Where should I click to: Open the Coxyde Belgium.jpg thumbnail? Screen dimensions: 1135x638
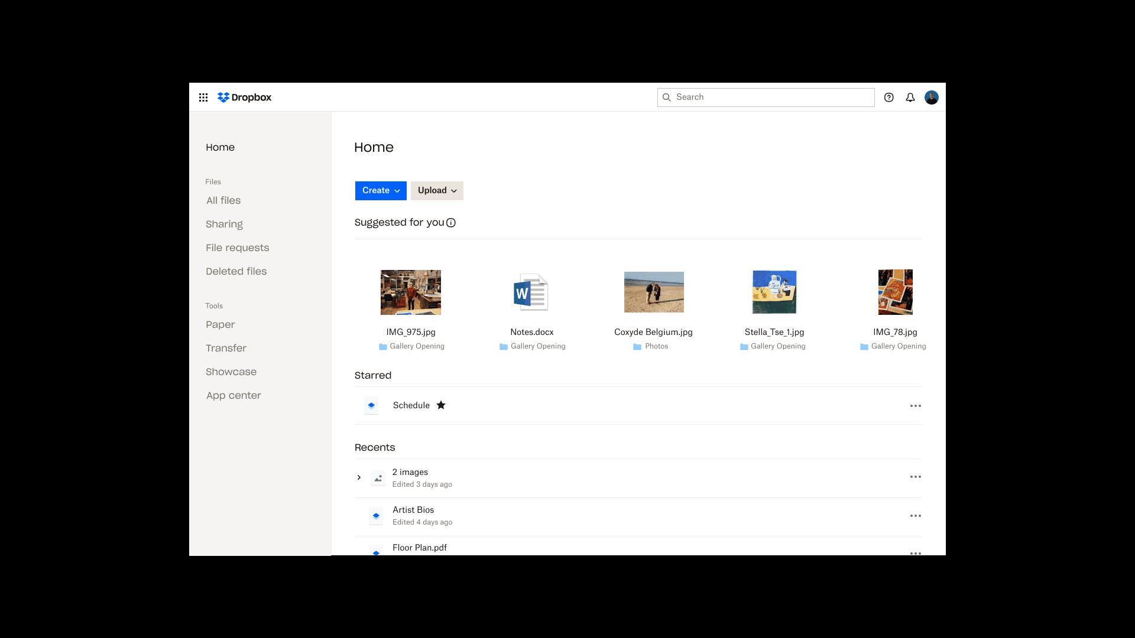click(654, 292)
